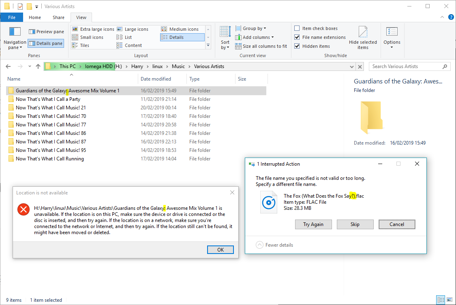Go forward with the Forward arrow

click(x=20, y=66)
